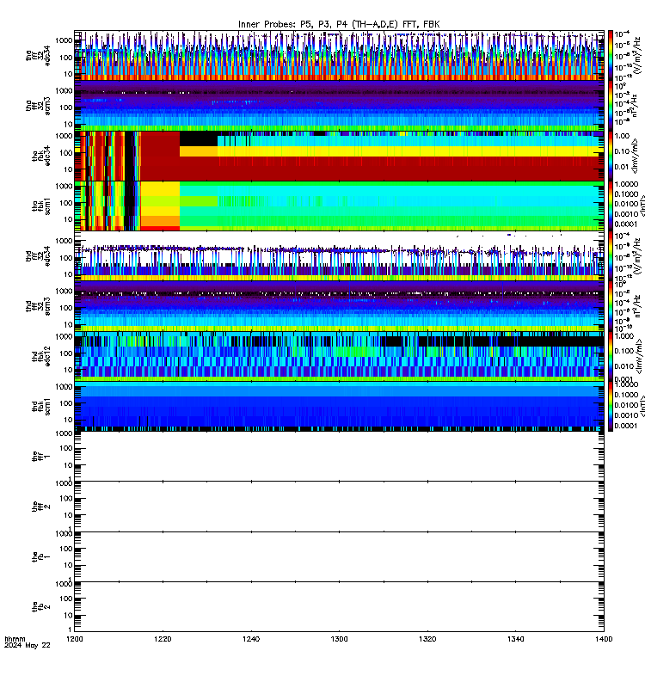Click the empty "the fff 1" panel
Image resolution: width=645 pixels, height=688 pixels.
(339, 457)
